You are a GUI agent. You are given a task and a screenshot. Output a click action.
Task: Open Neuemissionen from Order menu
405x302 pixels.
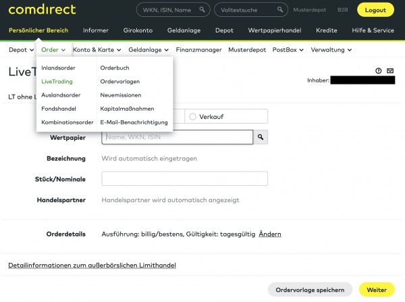(x=121, y=95)
